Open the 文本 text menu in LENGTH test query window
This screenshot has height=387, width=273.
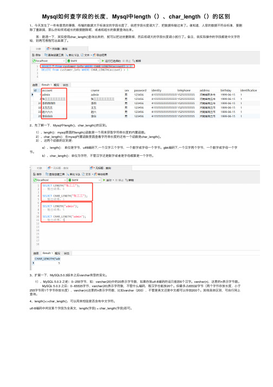[87, 174]
